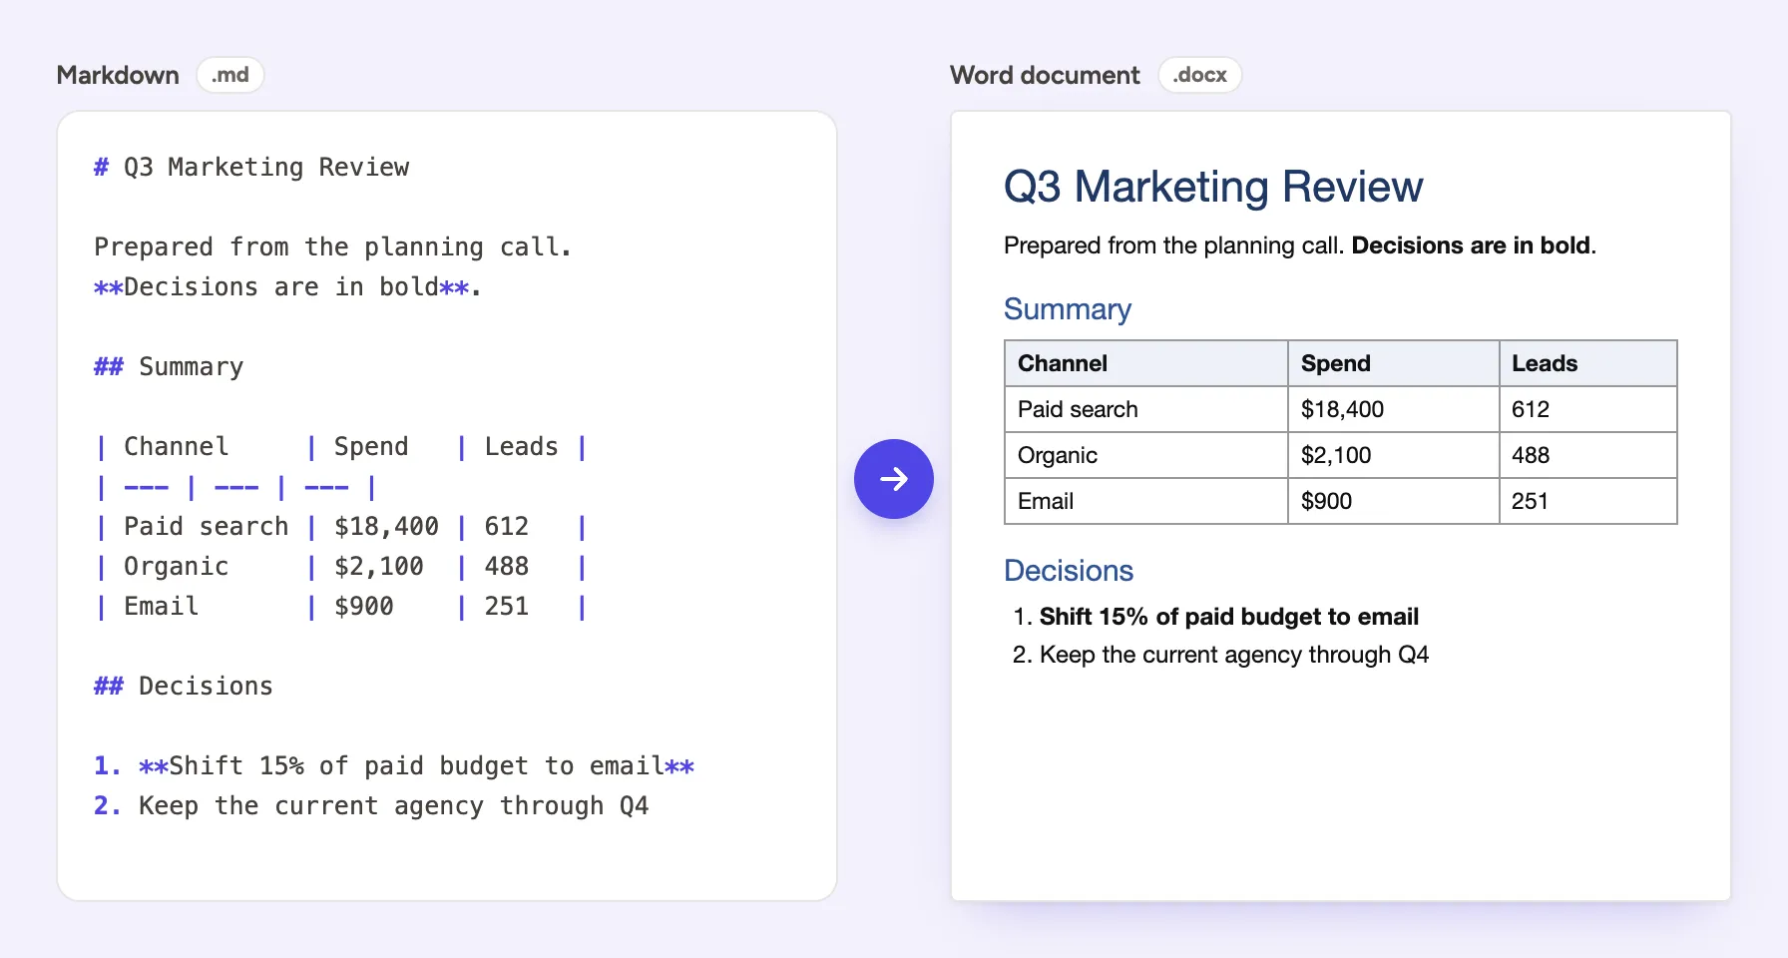Select the .docx format badge
This screenshot has height=958, width=1788.
(1200, 75)
